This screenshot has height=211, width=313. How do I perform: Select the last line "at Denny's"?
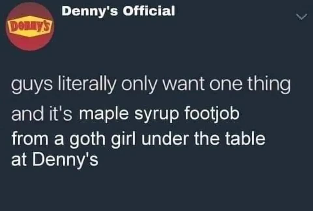55,159
